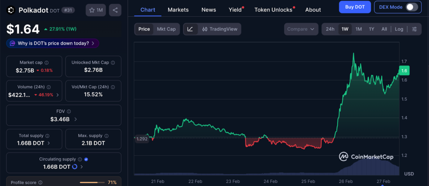Click the Profile score progress bar
The image size is (429, 186).
[92, 183]
